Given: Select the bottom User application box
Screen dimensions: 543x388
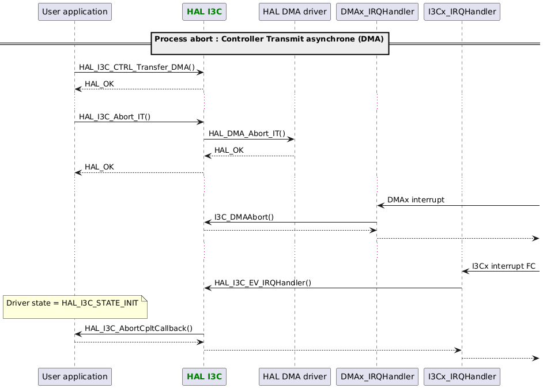Looking at the screenshot, I should [74, 376].
